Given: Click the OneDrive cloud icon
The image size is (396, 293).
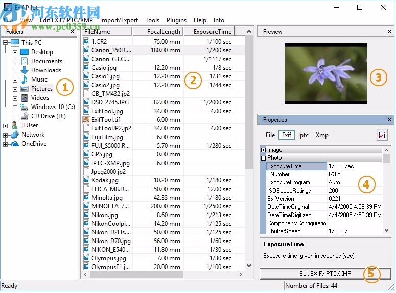Looking at the screenshot, I should pos(15,144).
